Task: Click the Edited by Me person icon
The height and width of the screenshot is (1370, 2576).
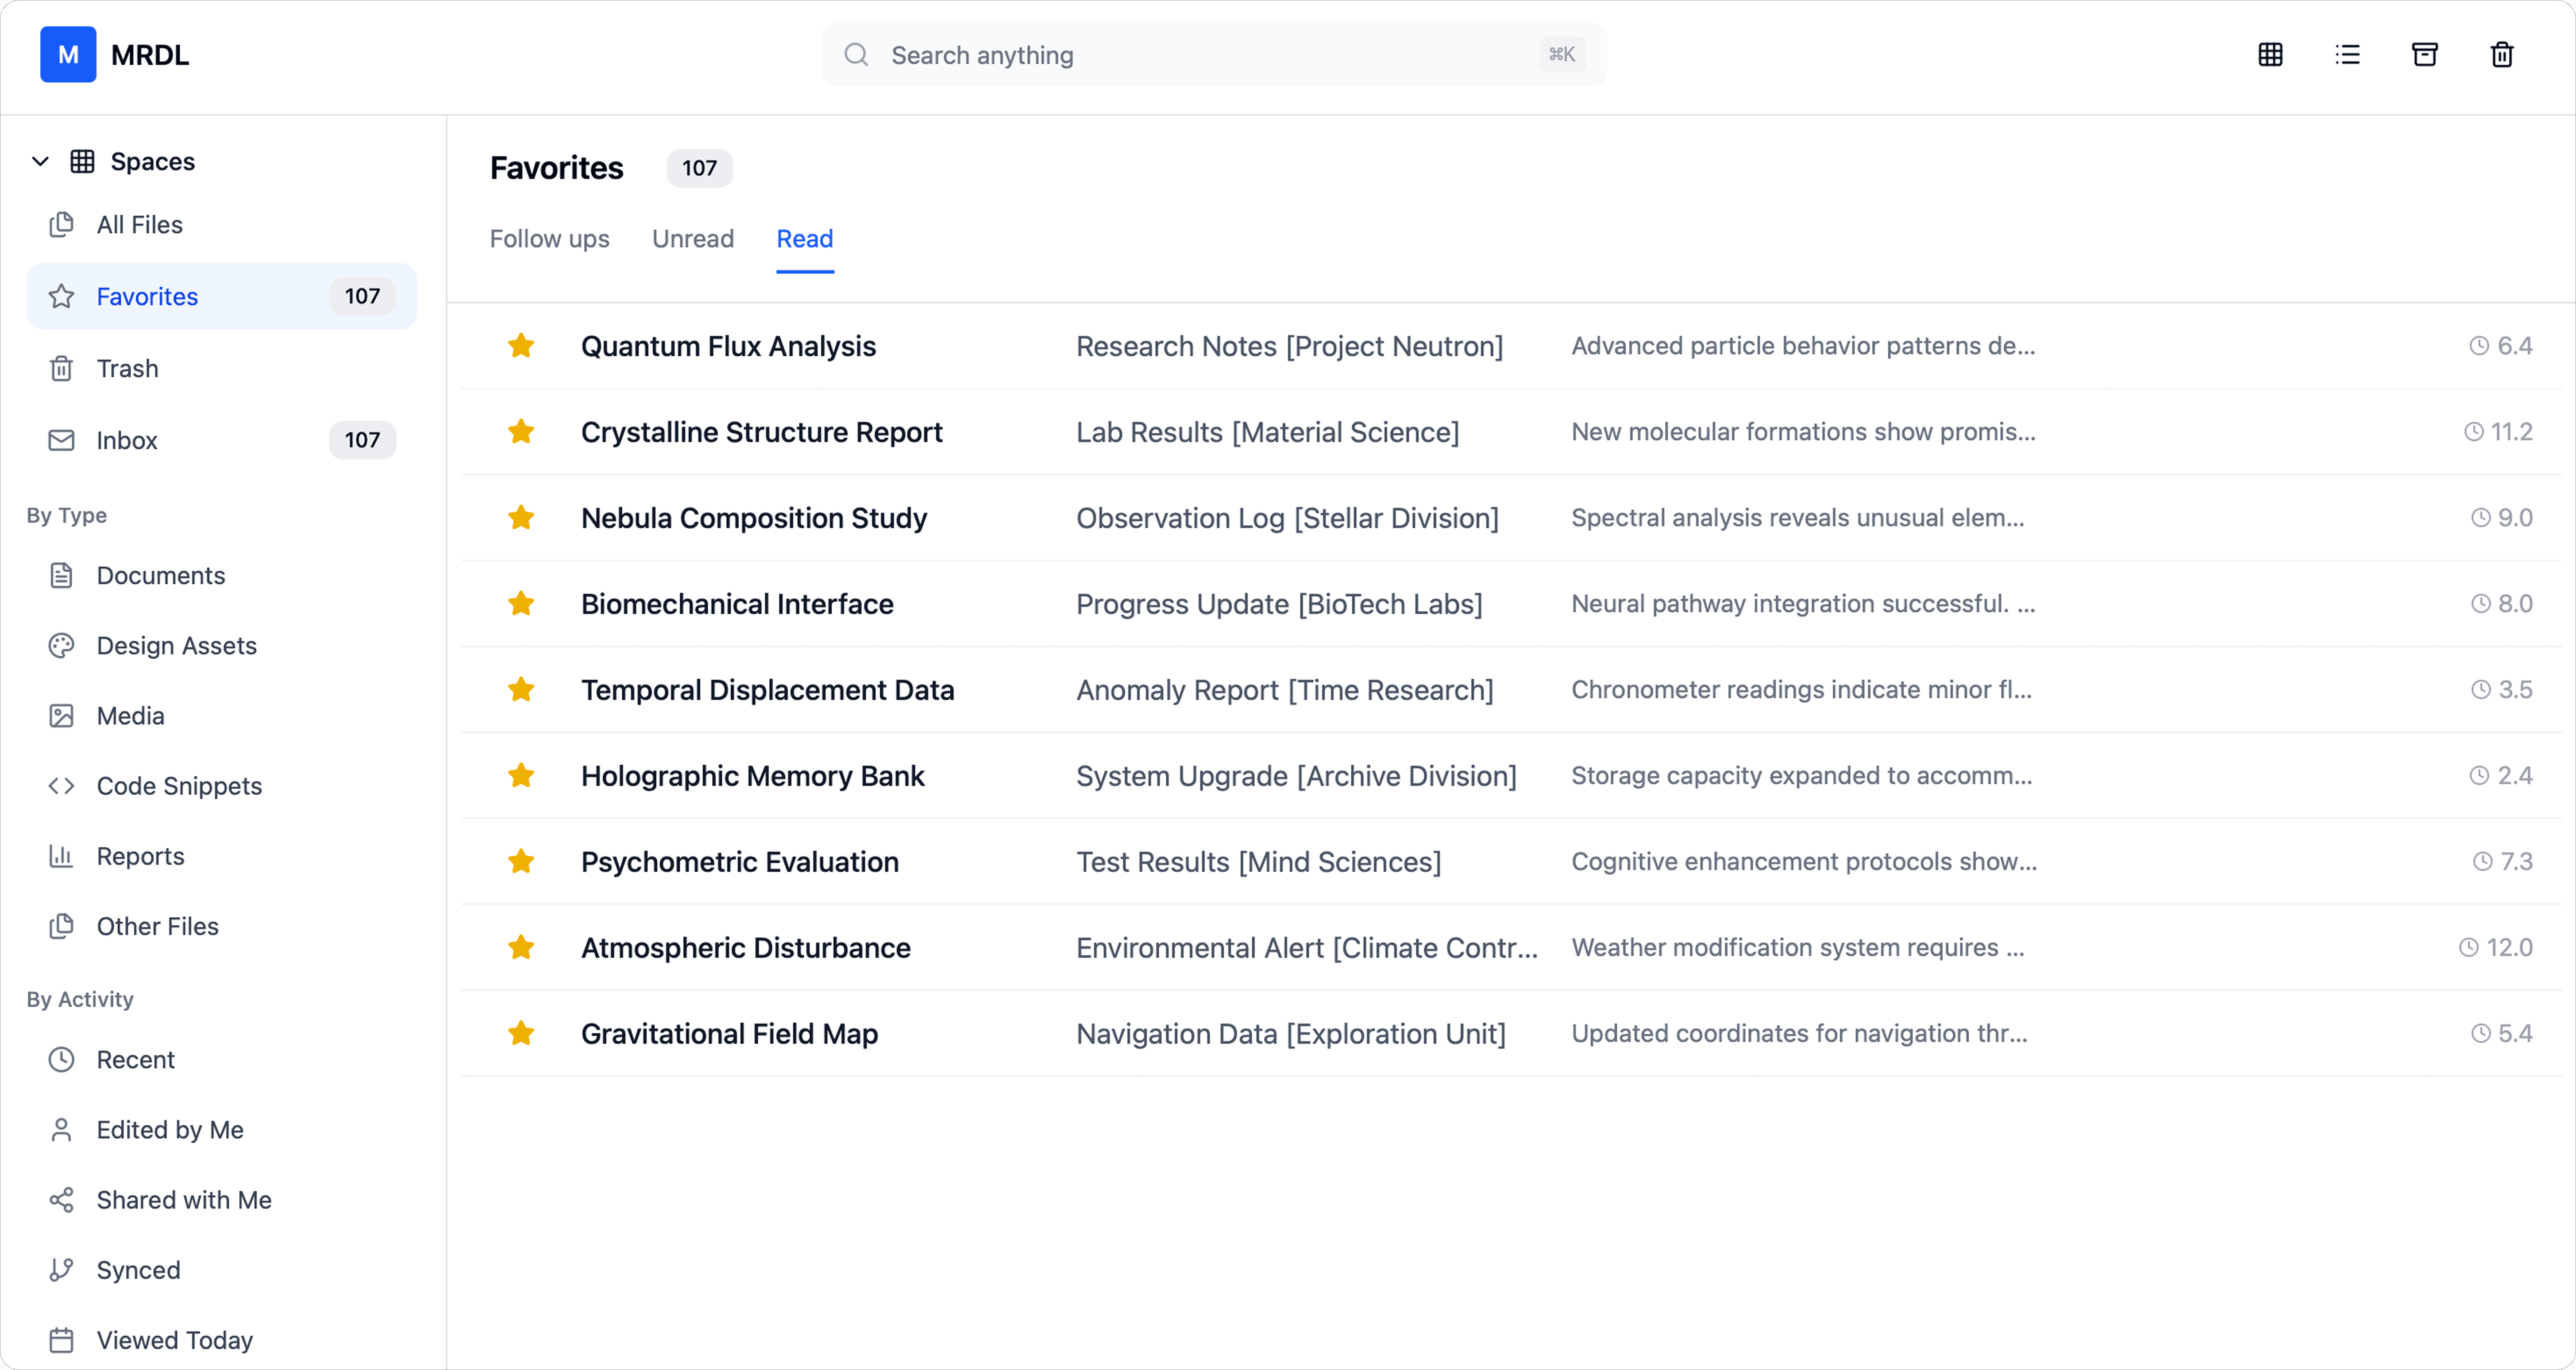Action: tap(61, 1130)
